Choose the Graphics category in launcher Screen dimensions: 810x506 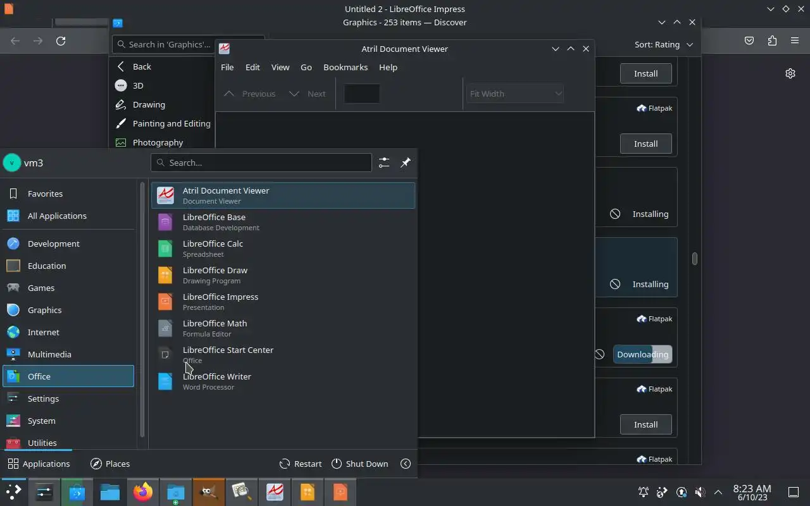(x=68, y=310)
